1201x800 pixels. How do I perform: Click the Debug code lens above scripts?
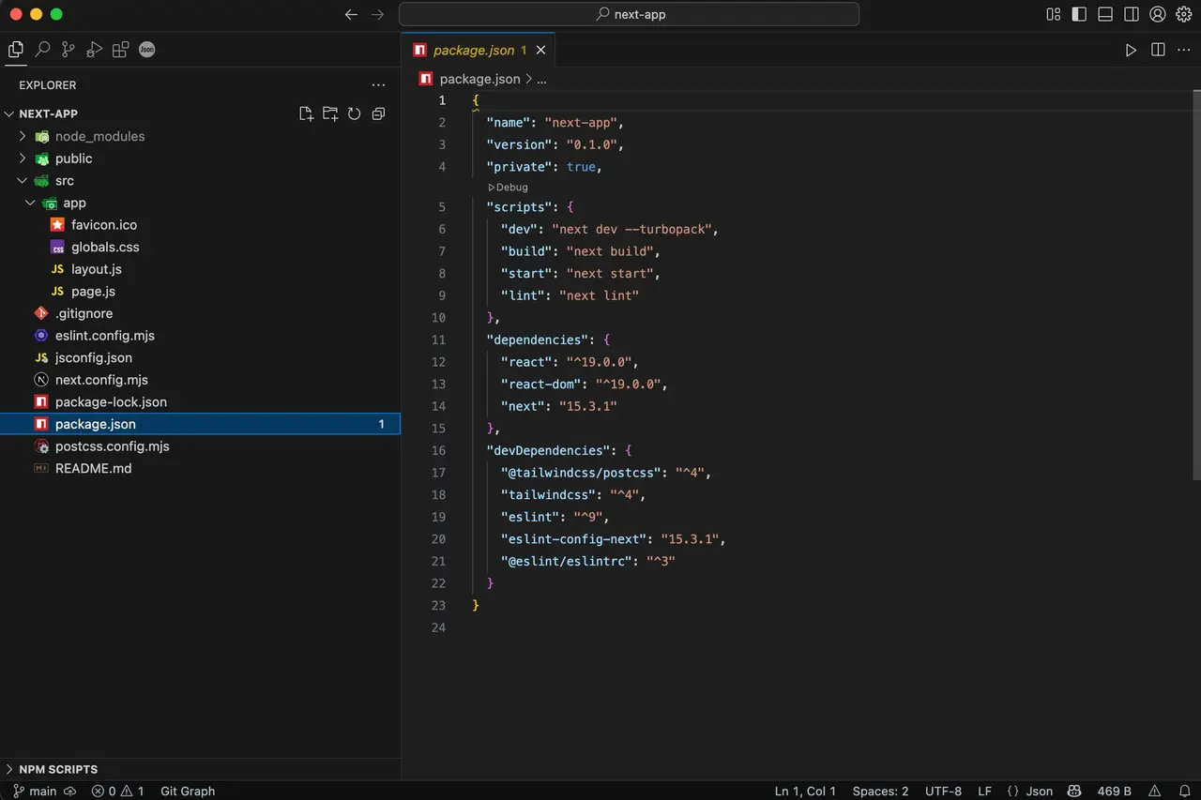pos(508,188)
